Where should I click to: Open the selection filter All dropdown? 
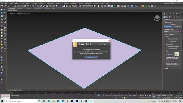[x=20, y=6]
